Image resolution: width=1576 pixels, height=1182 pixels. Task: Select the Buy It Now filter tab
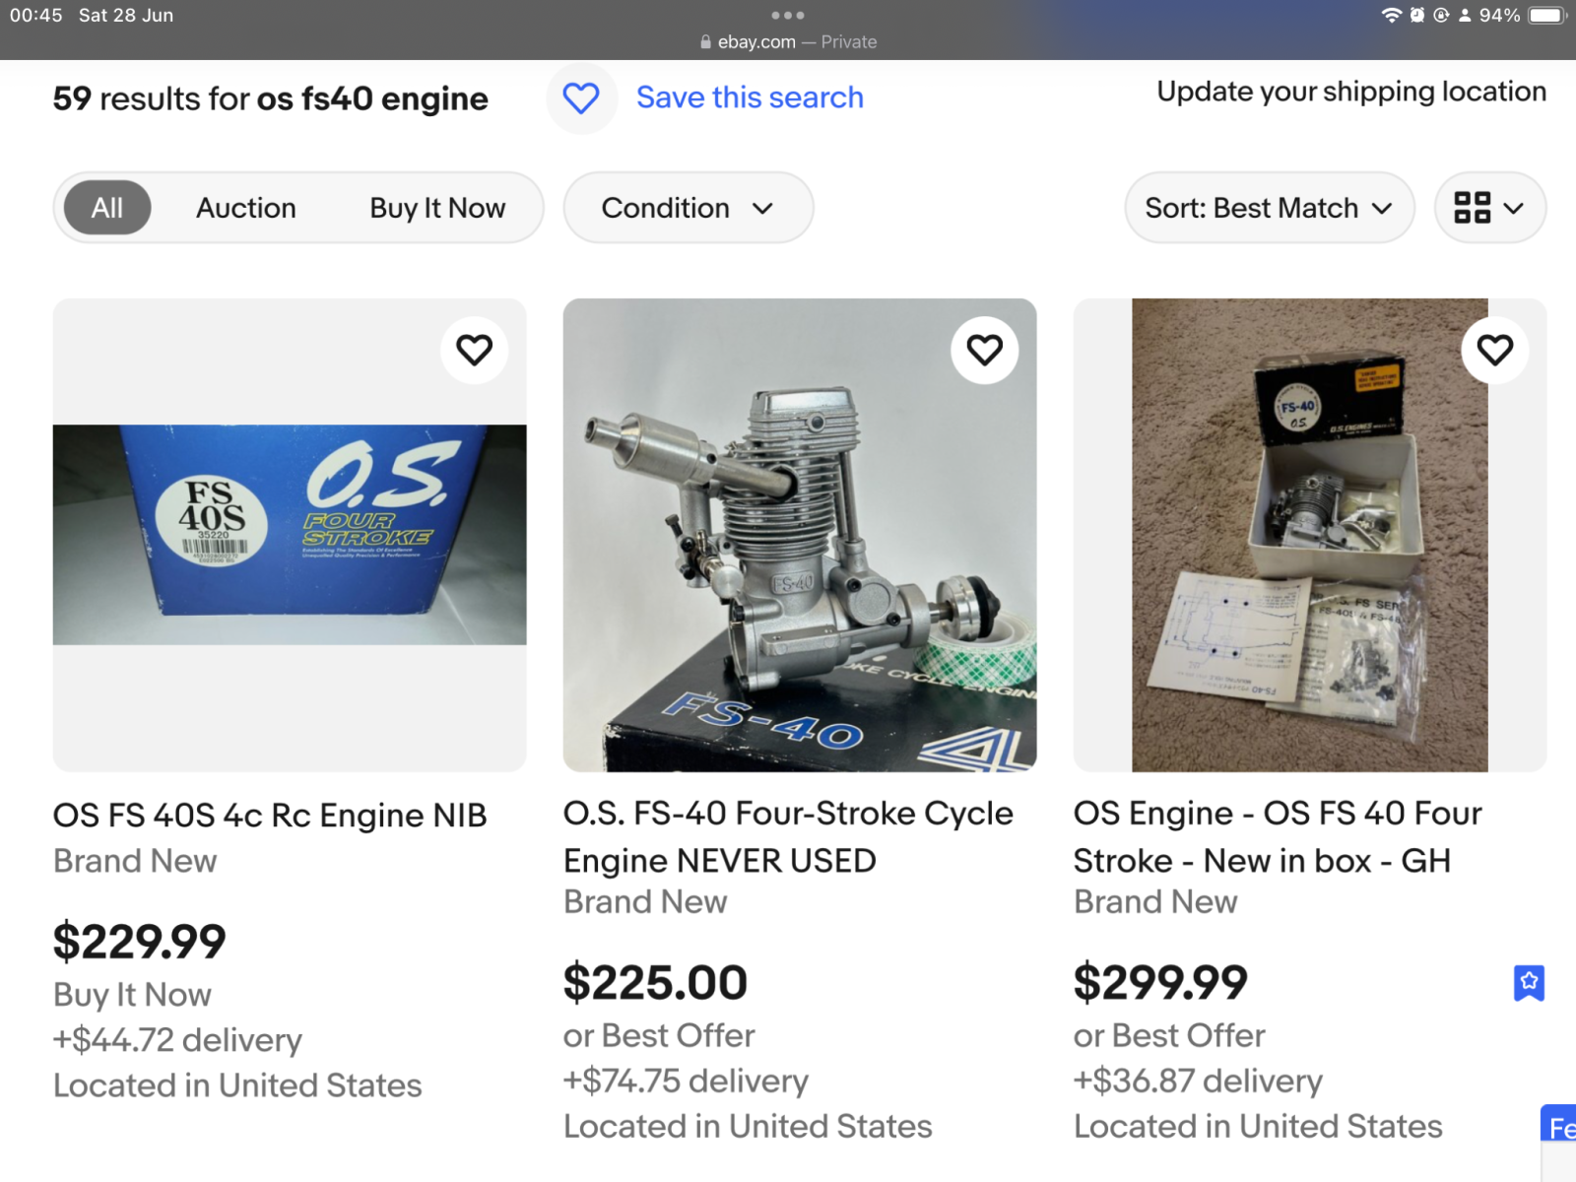437,208
